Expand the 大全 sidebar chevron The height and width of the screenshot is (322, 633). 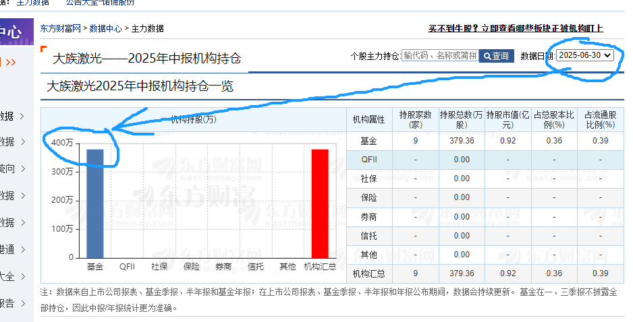tap(22, 276)
